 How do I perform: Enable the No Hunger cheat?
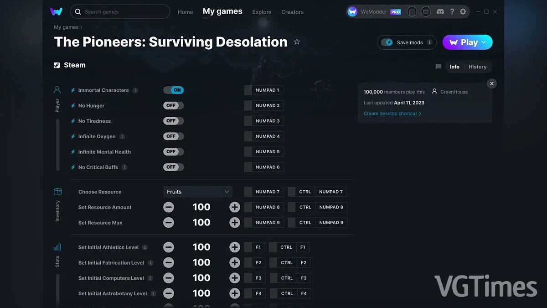(x=173, y=105)
